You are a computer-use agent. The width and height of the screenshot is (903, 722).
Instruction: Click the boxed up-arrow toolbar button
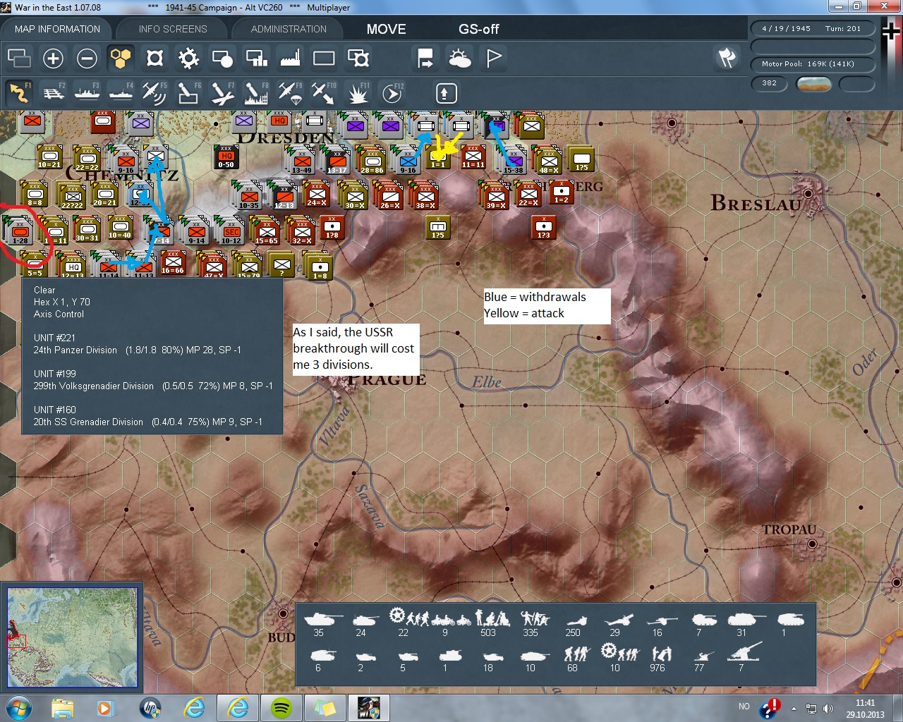[446, 92]
